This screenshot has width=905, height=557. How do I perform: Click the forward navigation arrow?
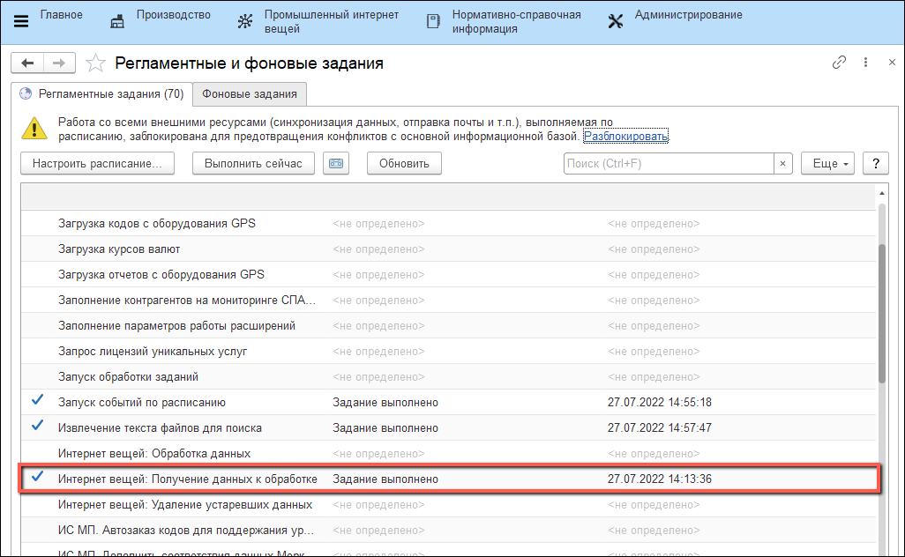tap(59, 63)
